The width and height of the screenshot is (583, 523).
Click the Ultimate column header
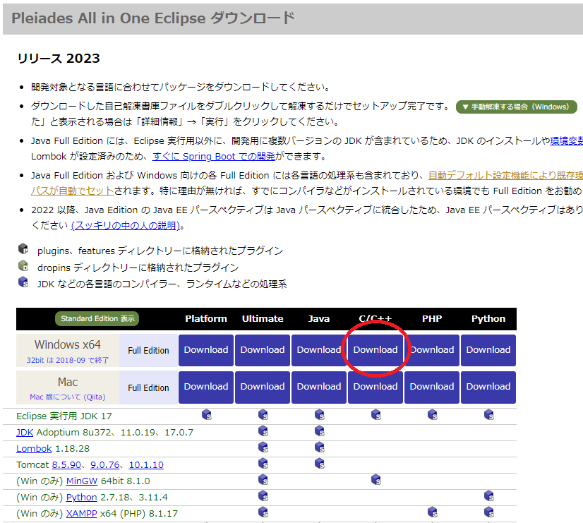pos(263,319)
